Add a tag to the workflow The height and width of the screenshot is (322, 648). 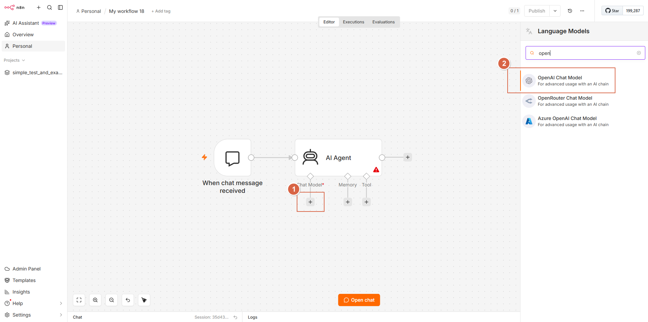click(161, 11)
